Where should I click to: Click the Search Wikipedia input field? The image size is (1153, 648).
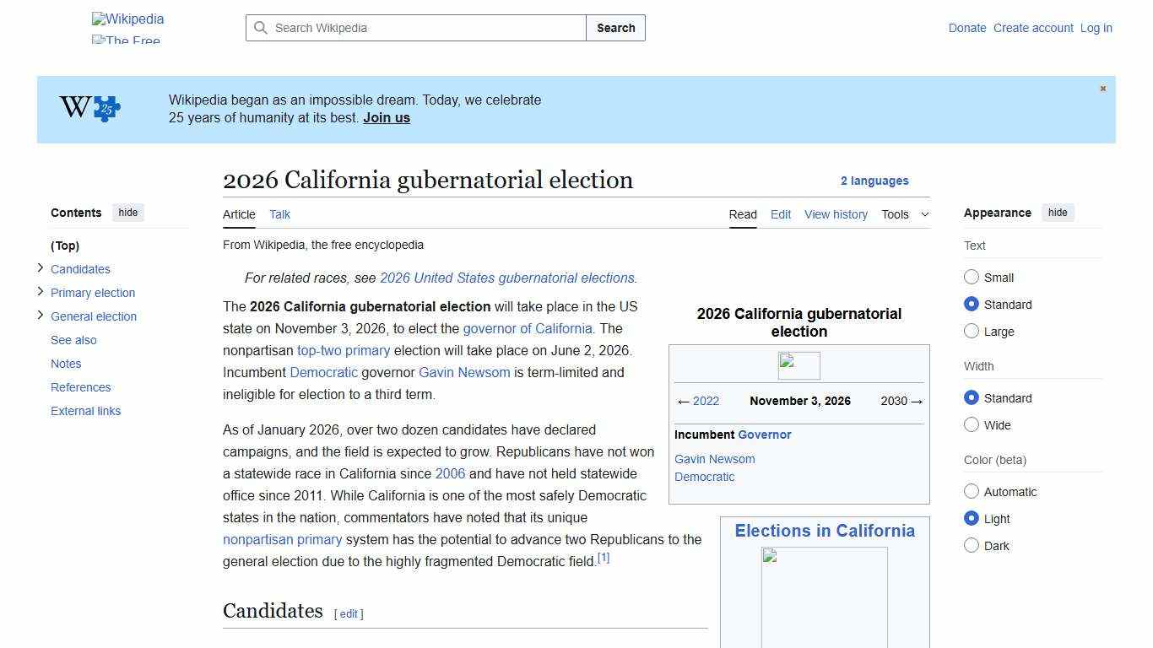[414, 28]
